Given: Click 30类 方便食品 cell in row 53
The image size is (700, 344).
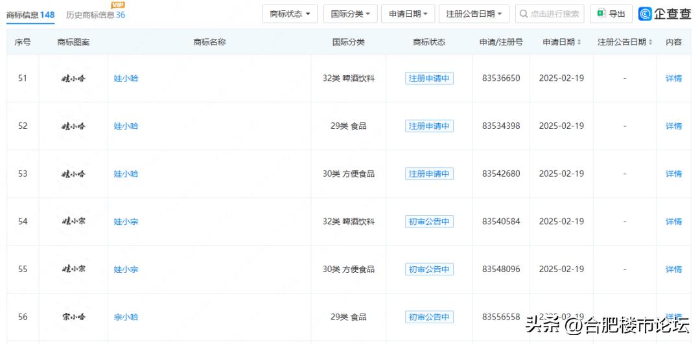Looking at the screenshot, I should [x=349, y=174].
